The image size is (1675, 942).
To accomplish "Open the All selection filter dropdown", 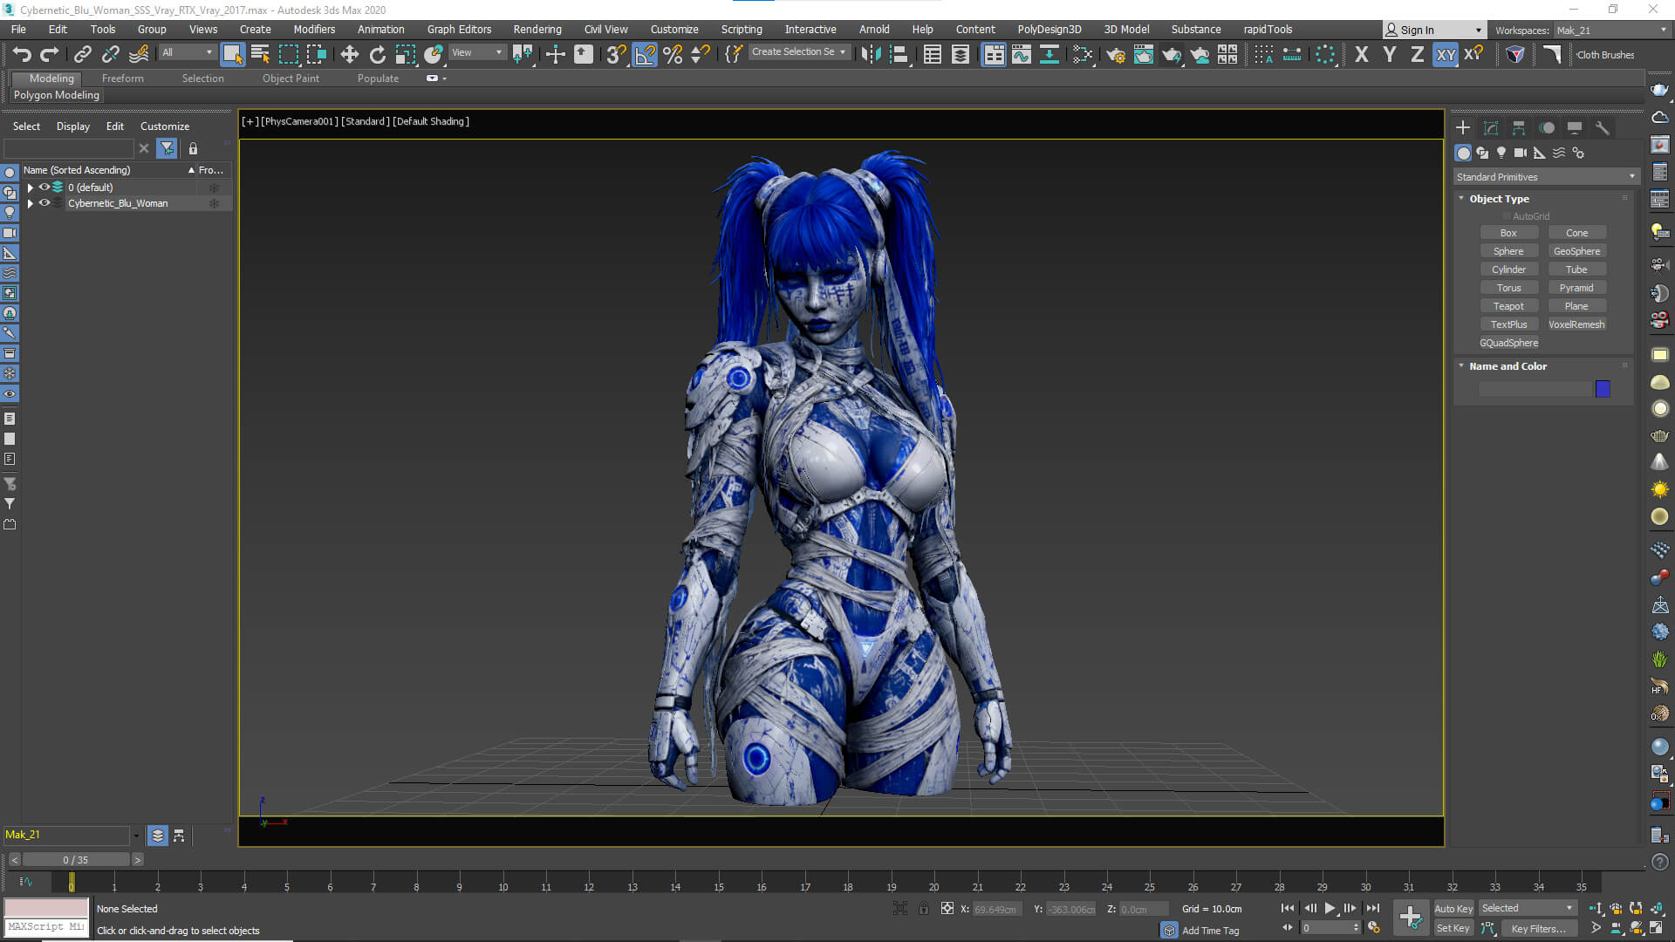I will click(x=187, y=52).
